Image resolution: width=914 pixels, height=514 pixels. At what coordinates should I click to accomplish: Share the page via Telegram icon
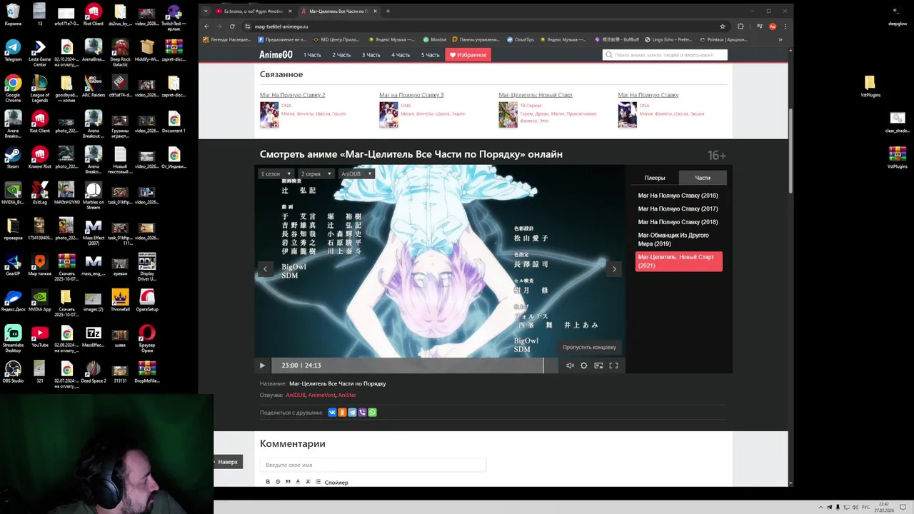tap(352, 412)
